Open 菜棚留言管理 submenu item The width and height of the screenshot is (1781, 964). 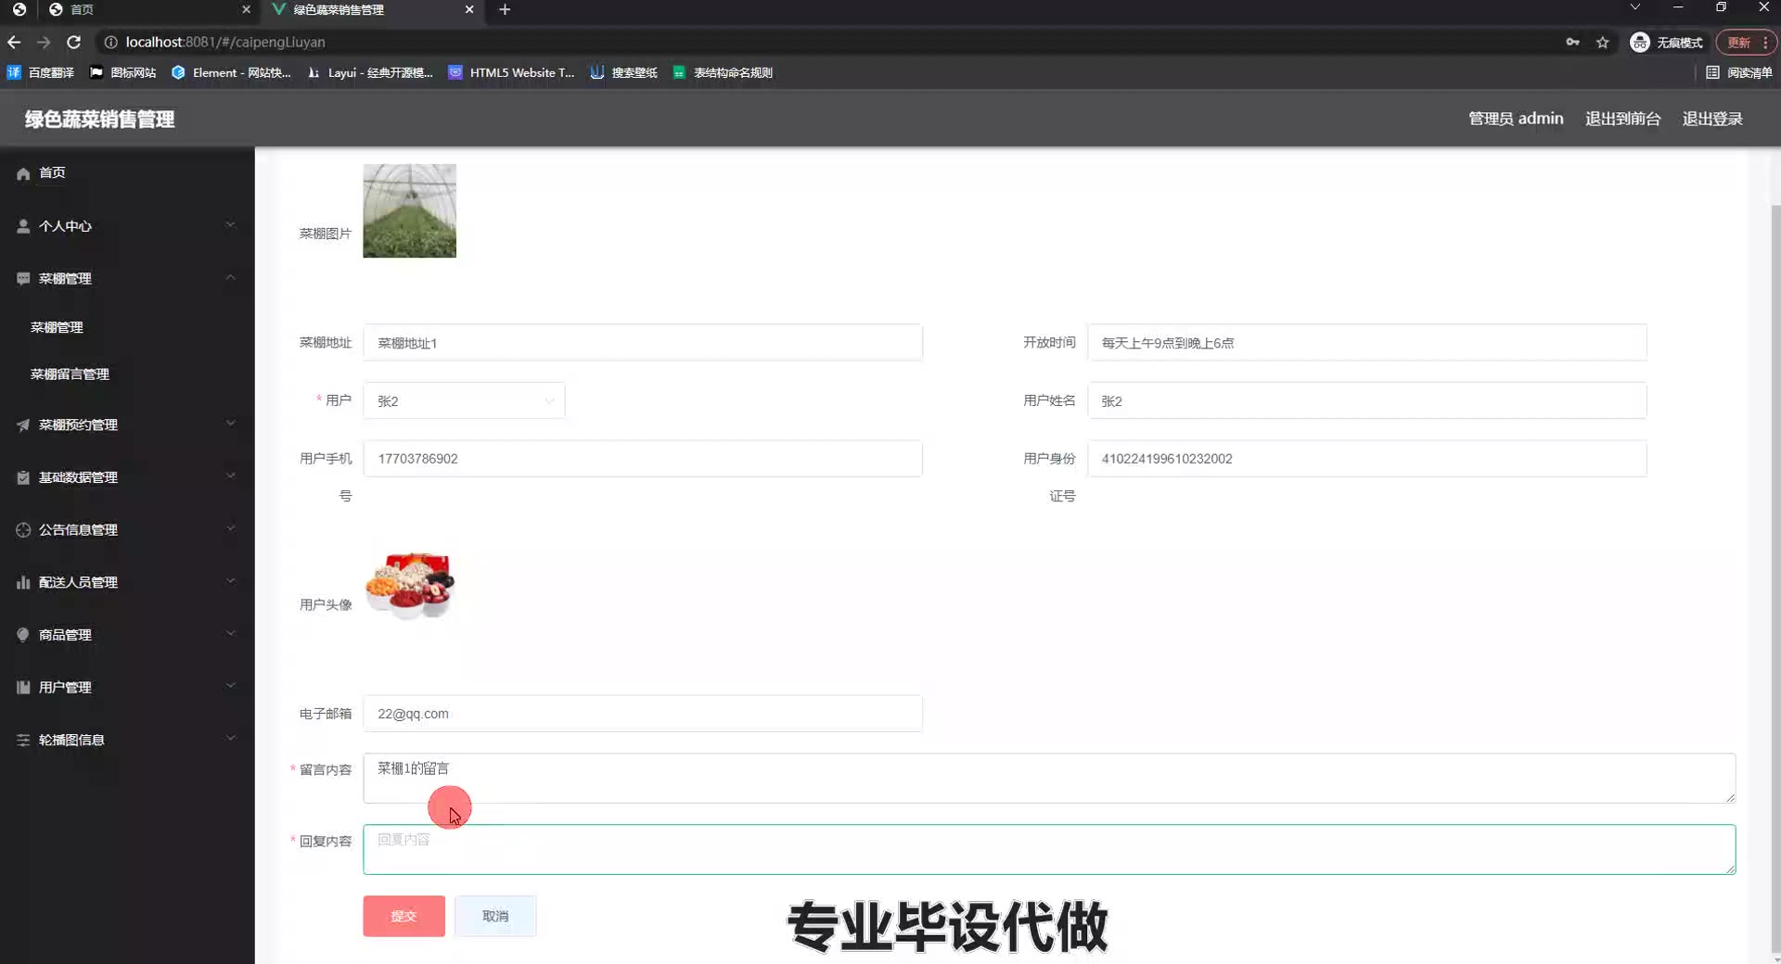point(70,374)
